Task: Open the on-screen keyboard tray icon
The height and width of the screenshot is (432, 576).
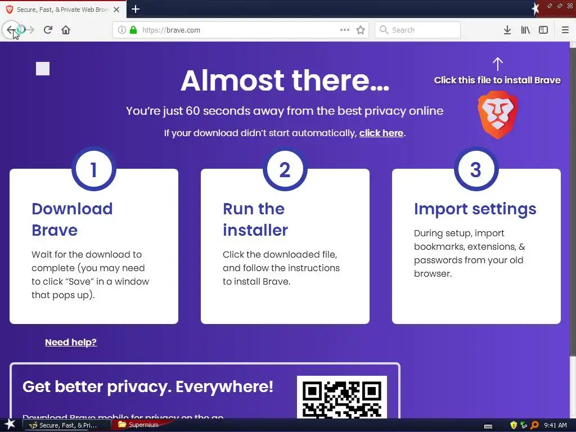Action: point(488,426)
